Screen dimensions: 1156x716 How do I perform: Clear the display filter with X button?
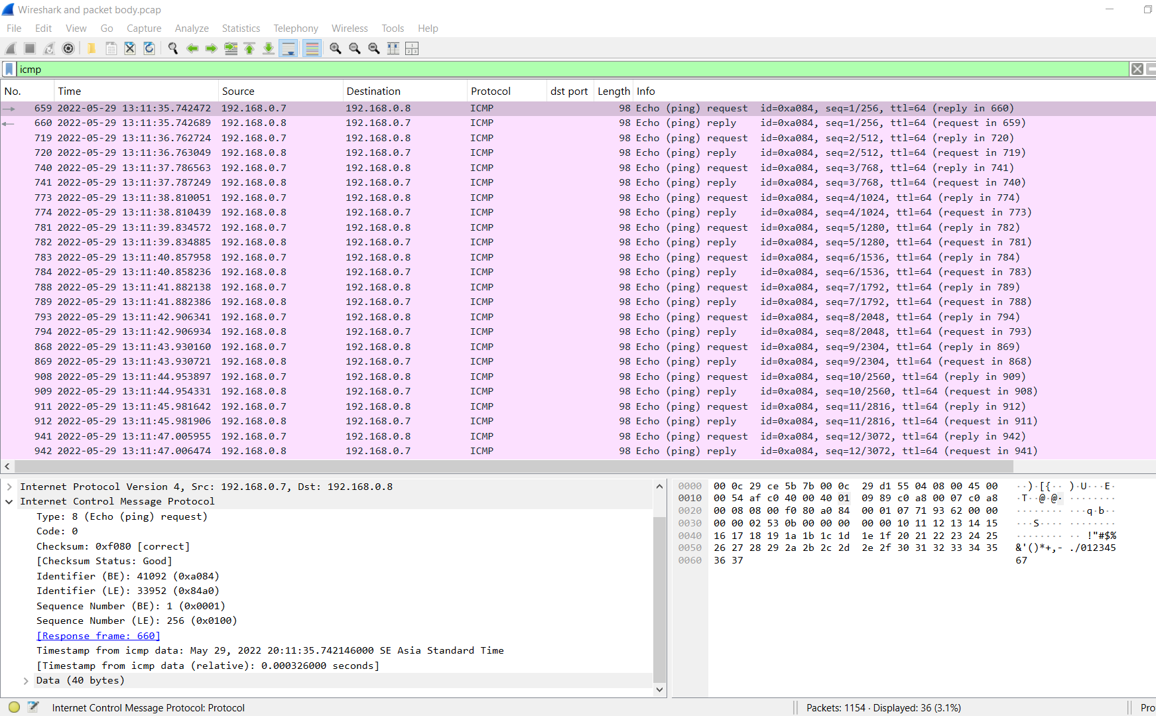tap(1137, 69)
